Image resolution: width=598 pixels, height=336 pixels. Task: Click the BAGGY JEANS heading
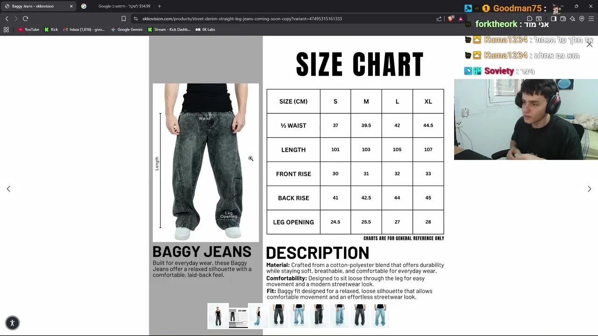(202, 252)
